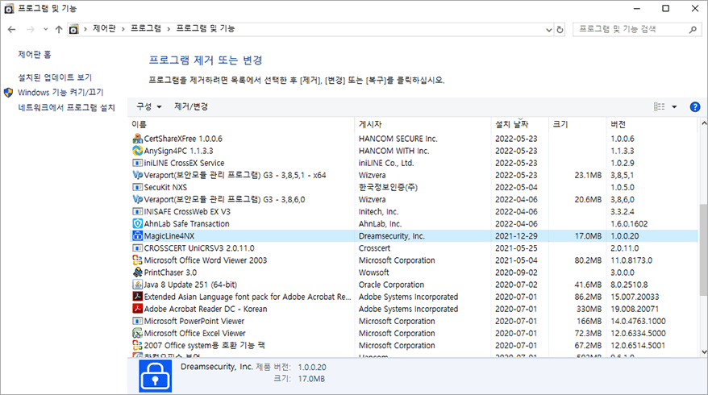Image resolution: width=708 pixels, height=395 pixels.
Task: Sort by the 게시자 column header
Action: [423, 124]
